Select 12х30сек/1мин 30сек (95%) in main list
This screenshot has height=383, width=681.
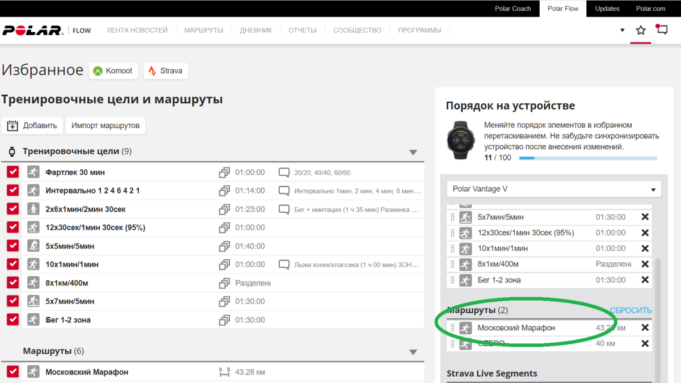tap(95, 228)
